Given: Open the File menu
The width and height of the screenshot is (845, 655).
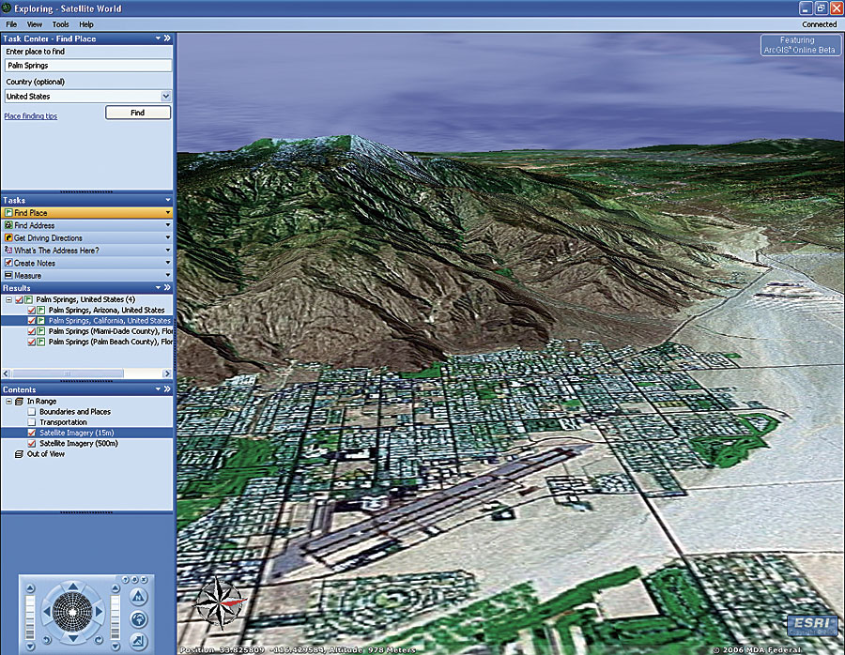Looking at the screenshot, I should pyautogui.click(x=11, y=24).
